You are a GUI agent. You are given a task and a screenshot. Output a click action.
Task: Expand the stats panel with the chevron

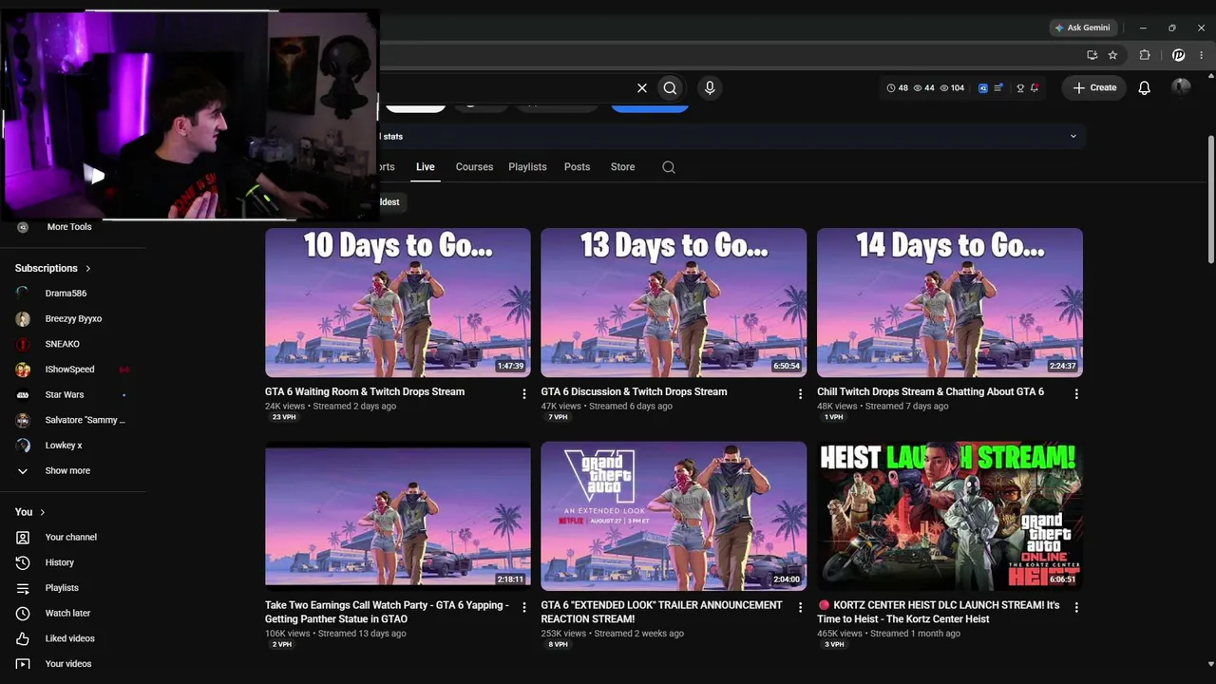(x=1073, y=137)
